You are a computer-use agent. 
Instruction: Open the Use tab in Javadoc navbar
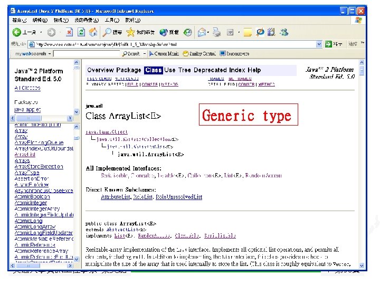[x=169, y=70]
